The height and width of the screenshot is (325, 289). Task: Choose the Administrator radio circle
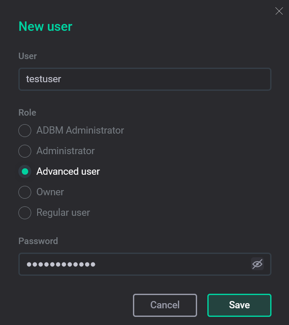(25, 151)
